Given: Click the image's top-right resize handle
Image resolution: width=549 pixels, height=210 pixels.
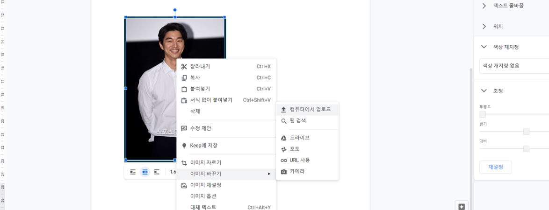Looking at the screenshot, I should 224,17.
